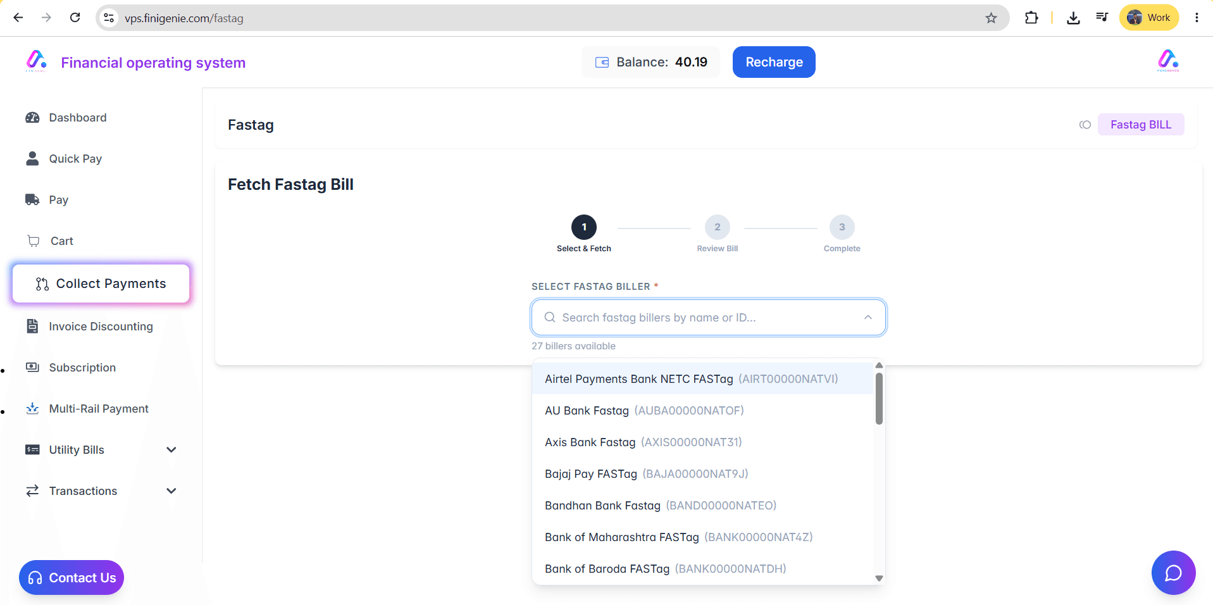Screen dimensions: 1213x605
Task: Open the Chrome three-dot menu
Action: 1197,18
